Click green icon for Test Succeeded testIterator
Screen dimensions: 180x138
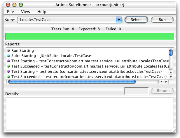point(8,77)
